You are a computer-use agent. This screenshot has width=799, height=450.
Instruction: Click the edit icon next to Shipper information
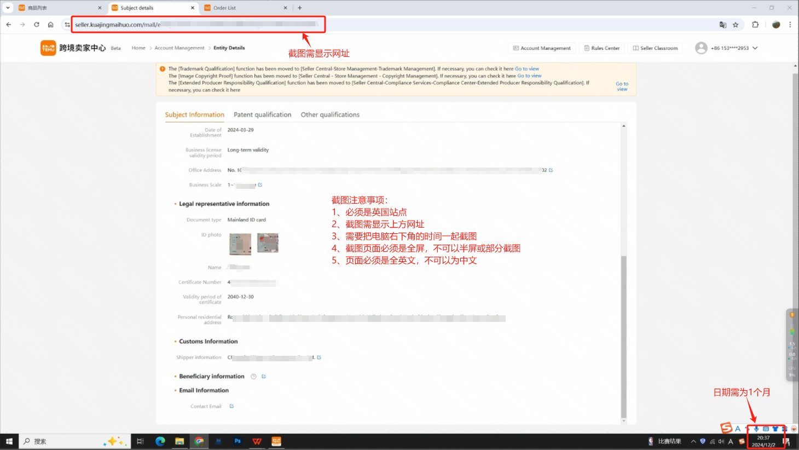[x=319, y=357]
